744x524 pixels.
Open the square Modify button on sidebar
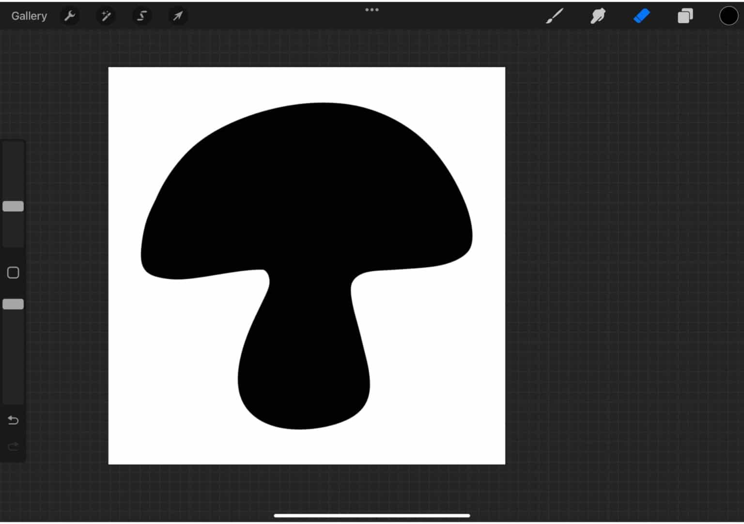click(x=13, y=272)
